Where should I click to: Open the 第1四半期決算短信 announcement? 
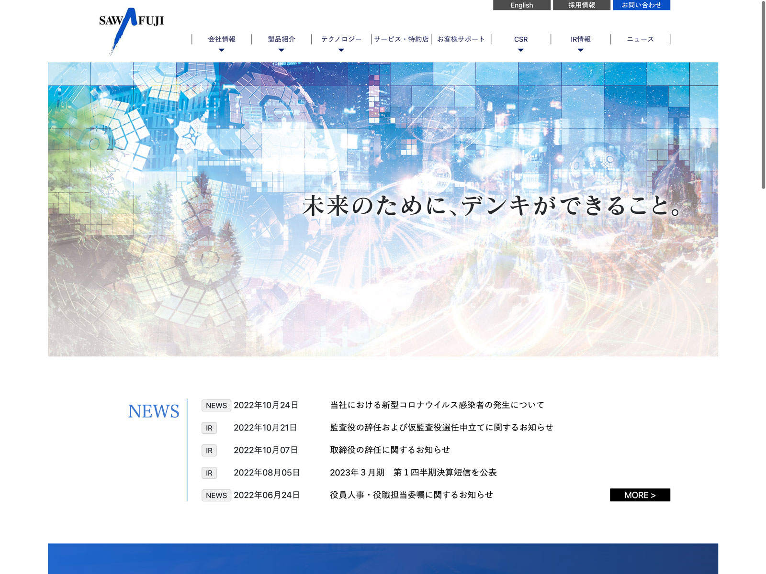click(x=413, y=473)
